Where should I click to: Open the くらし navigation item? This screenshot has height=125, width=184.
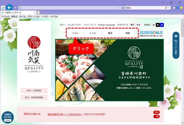pyautogui.click(x=75, y=33)
